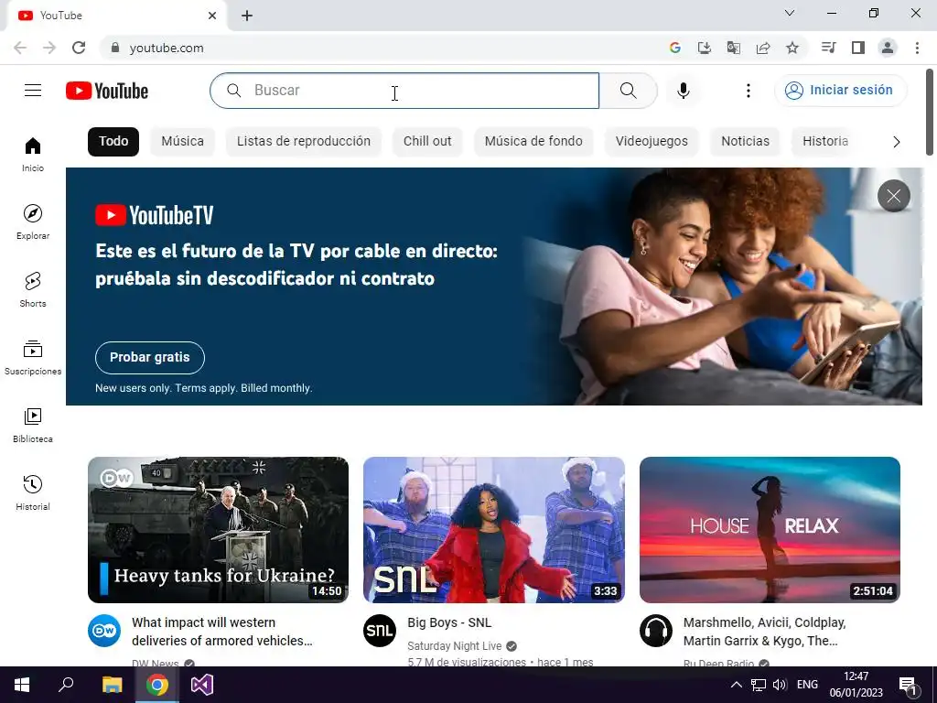Focus the Buscar search field
The image size is (937, 703).
(404, 91)
